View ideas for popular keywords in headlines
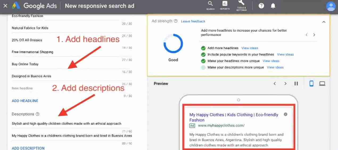 (x=285, y=54)
